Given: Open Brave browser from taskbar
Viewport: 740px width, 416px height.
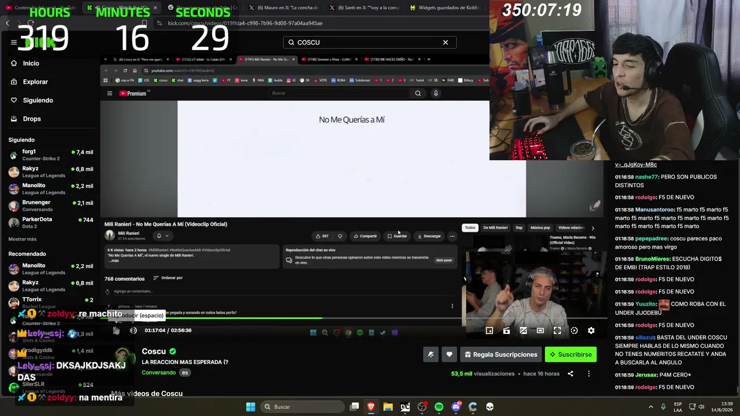Looking at the screenshot, I should 371,407.
